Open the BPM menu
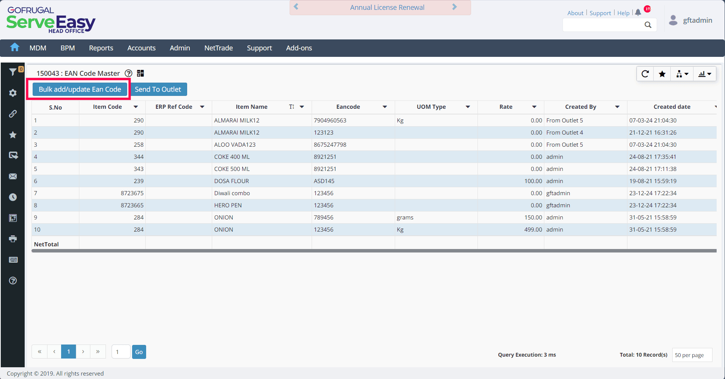Screen dimensions: 725x379 68,48
